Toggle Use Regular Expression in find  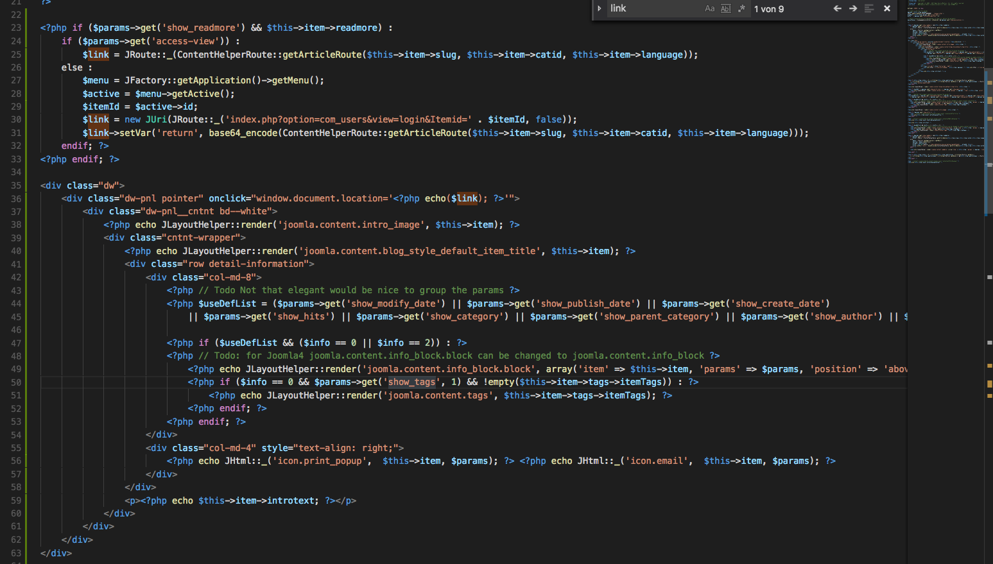click(741, 8)
